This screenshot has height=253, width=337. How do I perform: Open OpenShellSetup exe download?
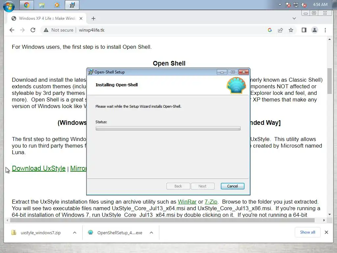(116, 233)
